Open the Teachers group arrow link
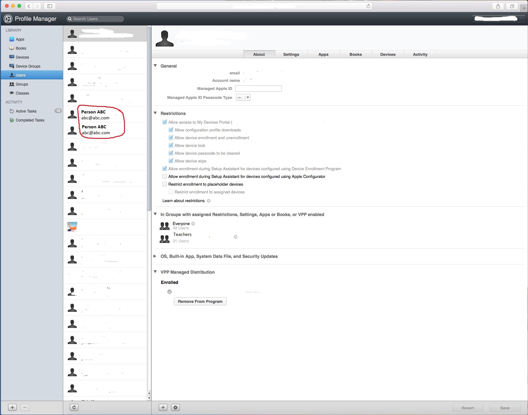This screenshot has width=528, height=415. click(236, 237)
